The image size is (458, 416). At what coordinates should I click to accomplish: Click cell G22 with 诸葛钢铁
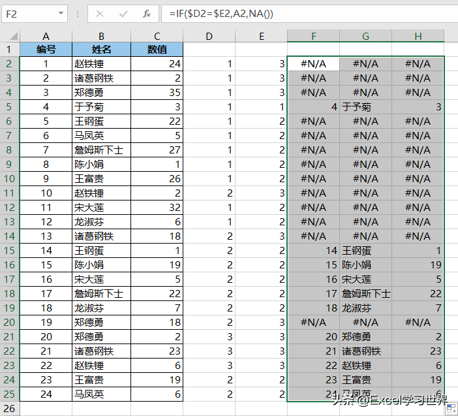(366, 351)
